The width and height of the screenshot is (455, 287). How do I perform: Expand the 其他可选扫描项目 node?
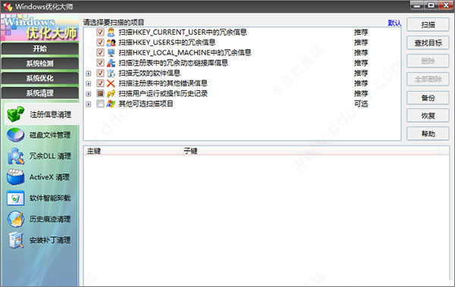(x=89, y=104)
